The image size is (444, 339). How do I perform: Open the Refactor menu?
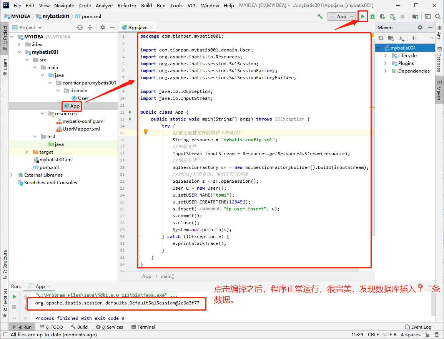pyautogui.click(x=127, y=6)
